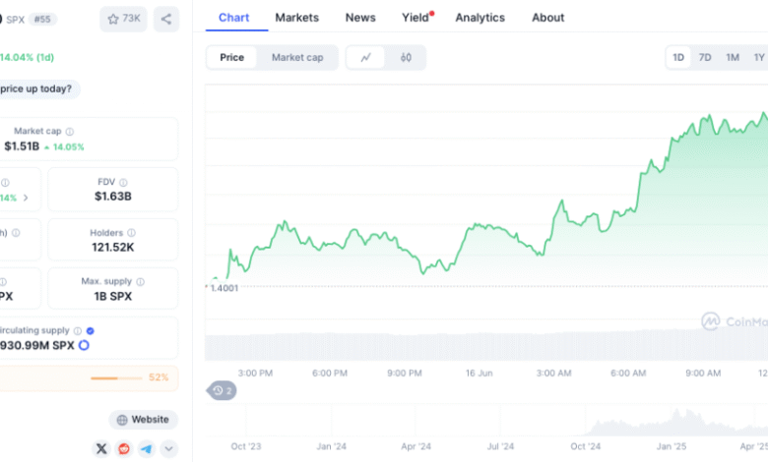
Task: Add SPX to watchlist via star icon
Action: (123, 19)
